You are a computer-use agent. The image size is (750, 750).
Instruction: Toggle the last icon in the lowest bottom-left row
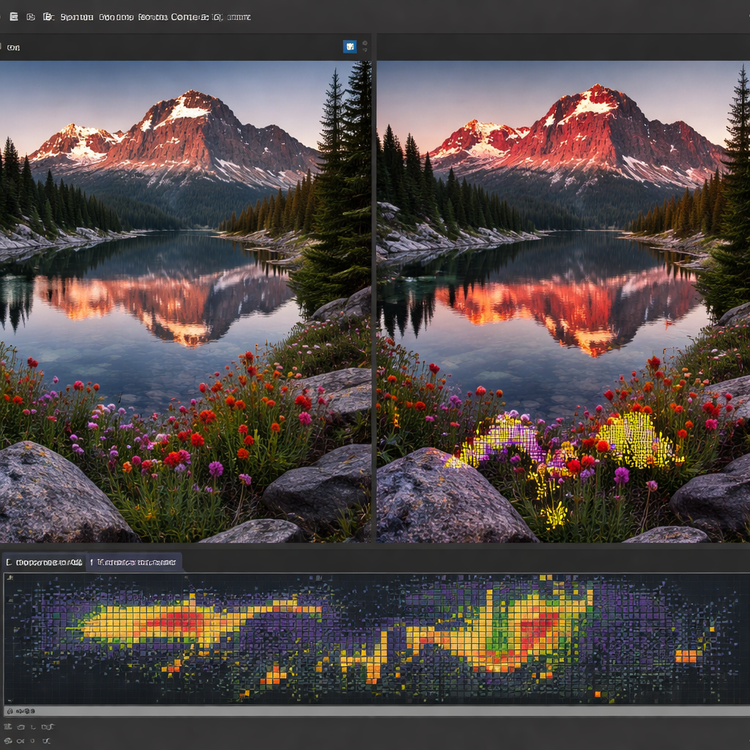[x=47, y=741]
